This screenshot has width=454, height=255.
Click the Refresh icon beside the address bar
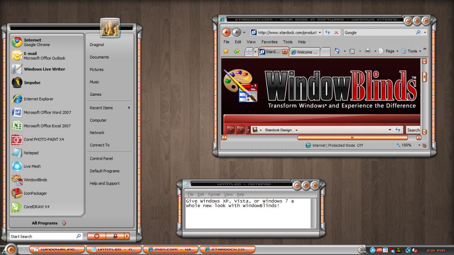coord(327,32)
